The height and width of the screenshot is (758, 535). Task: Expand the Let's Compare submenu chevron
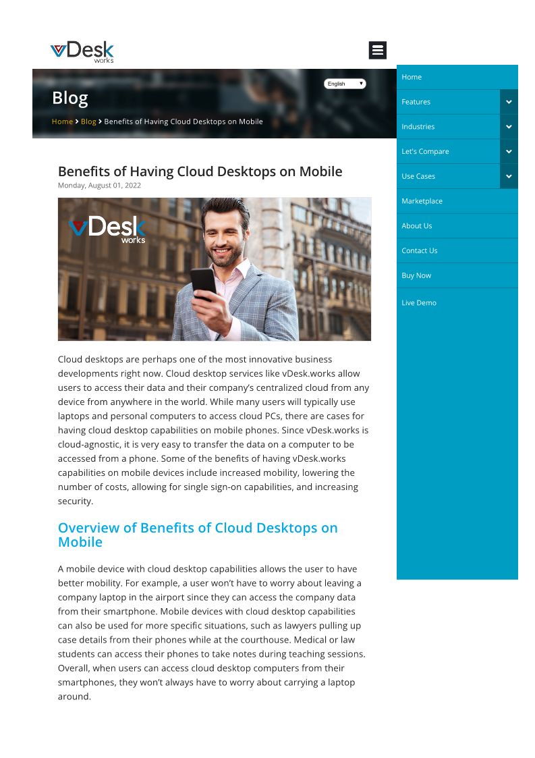(509, 152)
